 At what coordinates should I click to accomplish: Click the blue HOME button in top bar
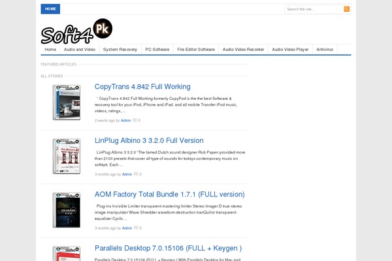coord(50,9)
